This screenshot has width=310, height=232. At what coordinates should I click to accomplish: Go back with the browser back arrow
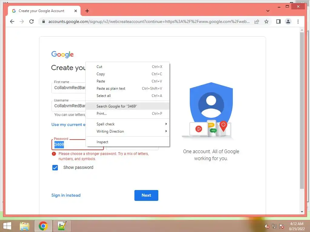12,21
